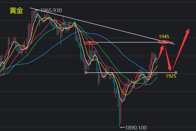
Task: Click the 1890.100 low price label
Action: coord(136,128)
